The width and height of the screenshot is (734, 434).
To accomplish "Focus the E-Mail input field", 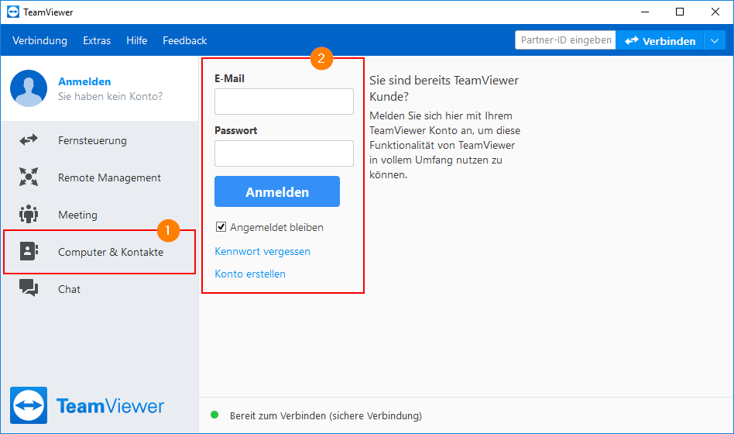I will 284,102.
